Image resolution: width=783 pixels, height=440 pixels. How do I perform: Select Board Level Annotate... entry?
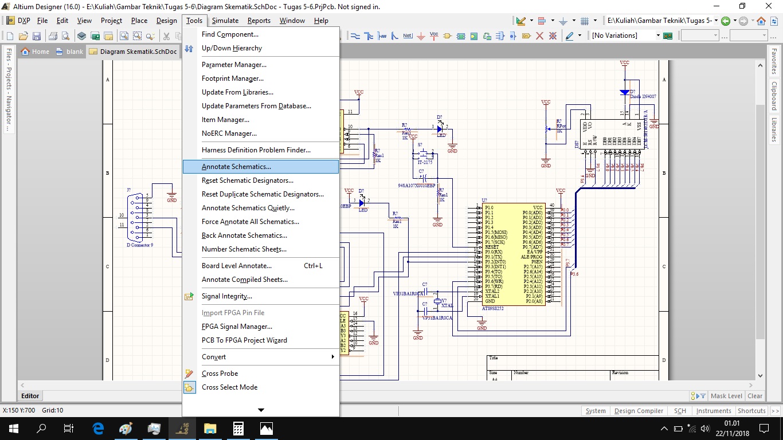point(261,266)
